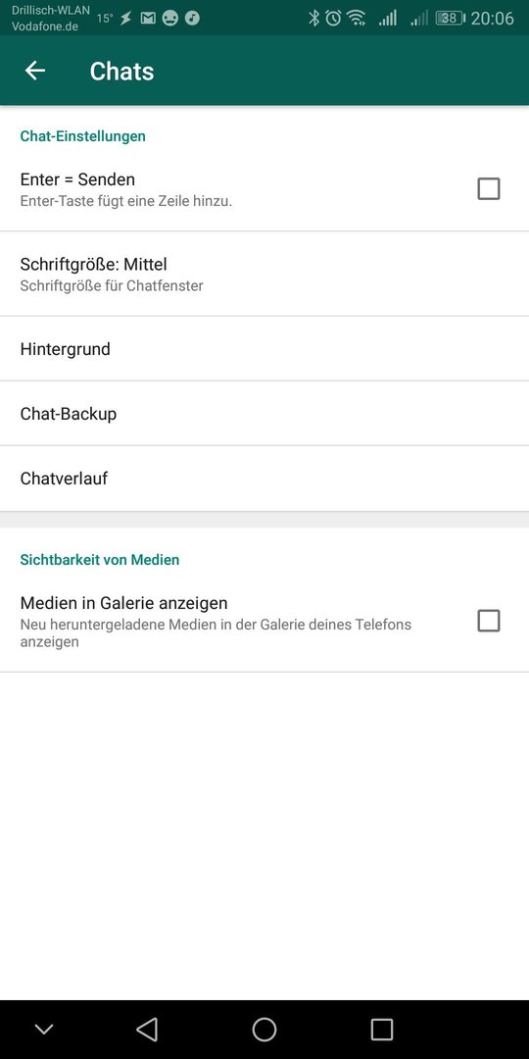Tap the Android back triangle button
The height and width of the screenshot is (1059, 529).
(x=146, y=1030)
